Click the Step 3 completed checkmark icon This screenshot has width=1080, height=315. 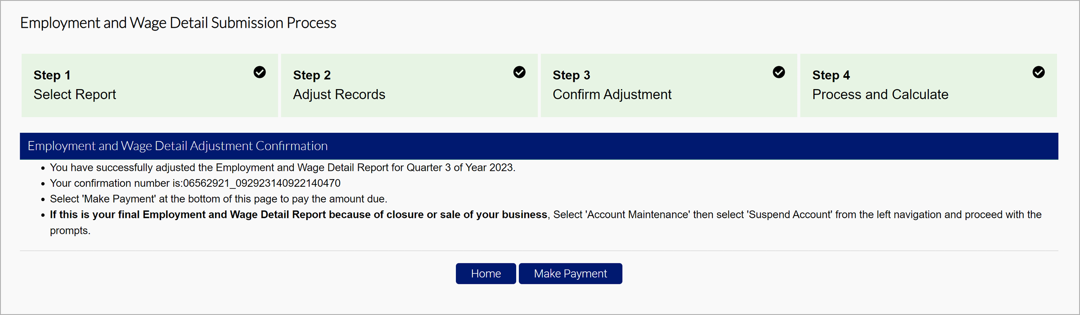pyautogui.click(x=779, y=72)
